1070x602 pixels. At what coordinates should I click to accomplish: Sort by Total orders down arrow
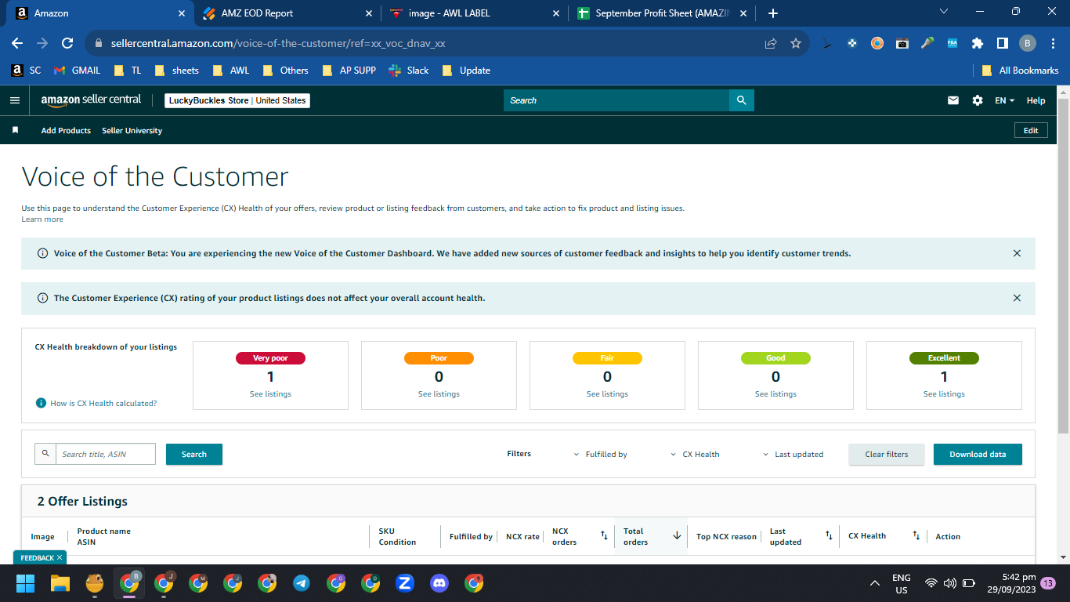click(x=677, y=536)
